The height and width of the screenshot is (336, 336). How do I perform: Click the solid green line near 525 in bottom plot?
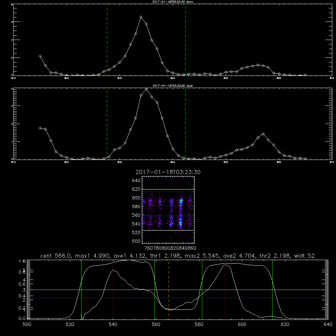[81, 289]
